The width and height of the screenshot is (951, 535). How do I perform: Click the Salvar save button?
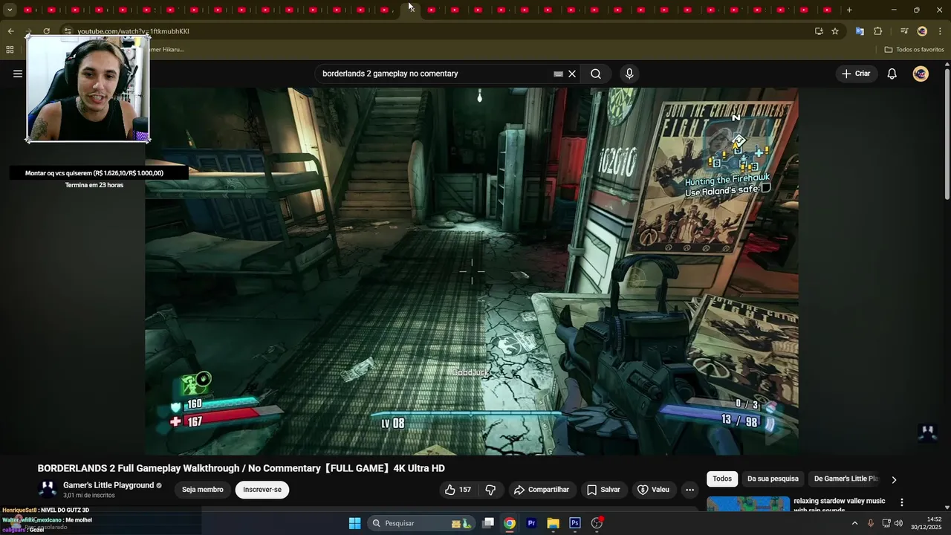click(x=603, y=490)
